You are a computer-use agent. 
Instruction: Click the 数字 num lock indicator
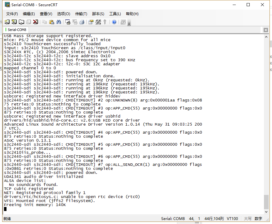point(258,219)
